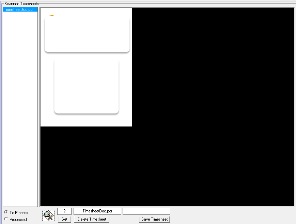296x224 pixels.
Task: Click the TimesheetDoc.pdf filename text field
Action: pyautogui.click(x=97, y=211)
